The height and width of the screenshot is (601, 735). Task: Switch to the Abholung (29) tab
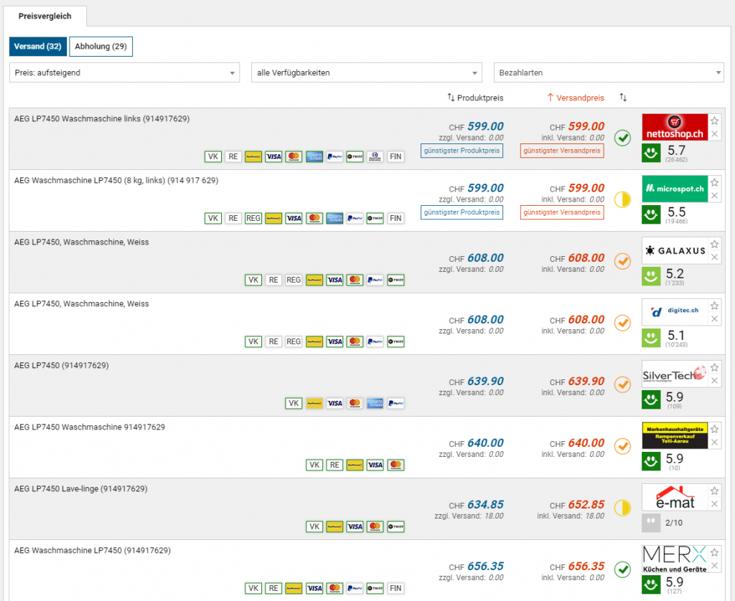click(100, 47)
